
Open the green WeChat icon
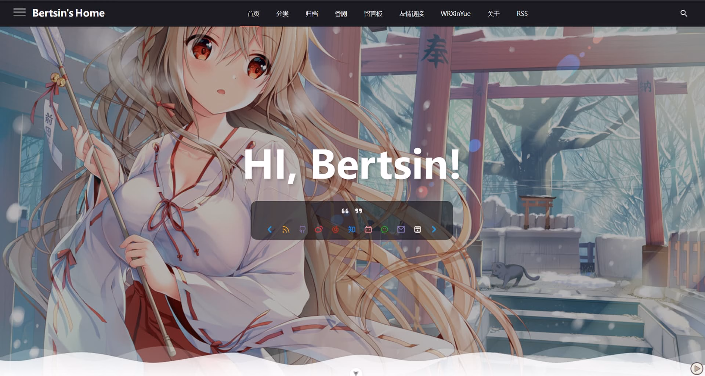(x=384, y=229)
